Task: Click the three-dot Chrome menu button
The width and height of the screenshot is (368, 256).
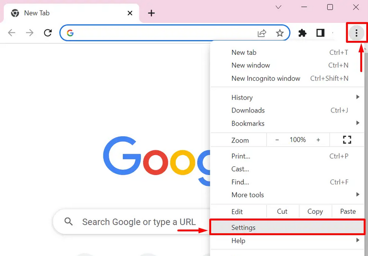Action: pos(356,33)
